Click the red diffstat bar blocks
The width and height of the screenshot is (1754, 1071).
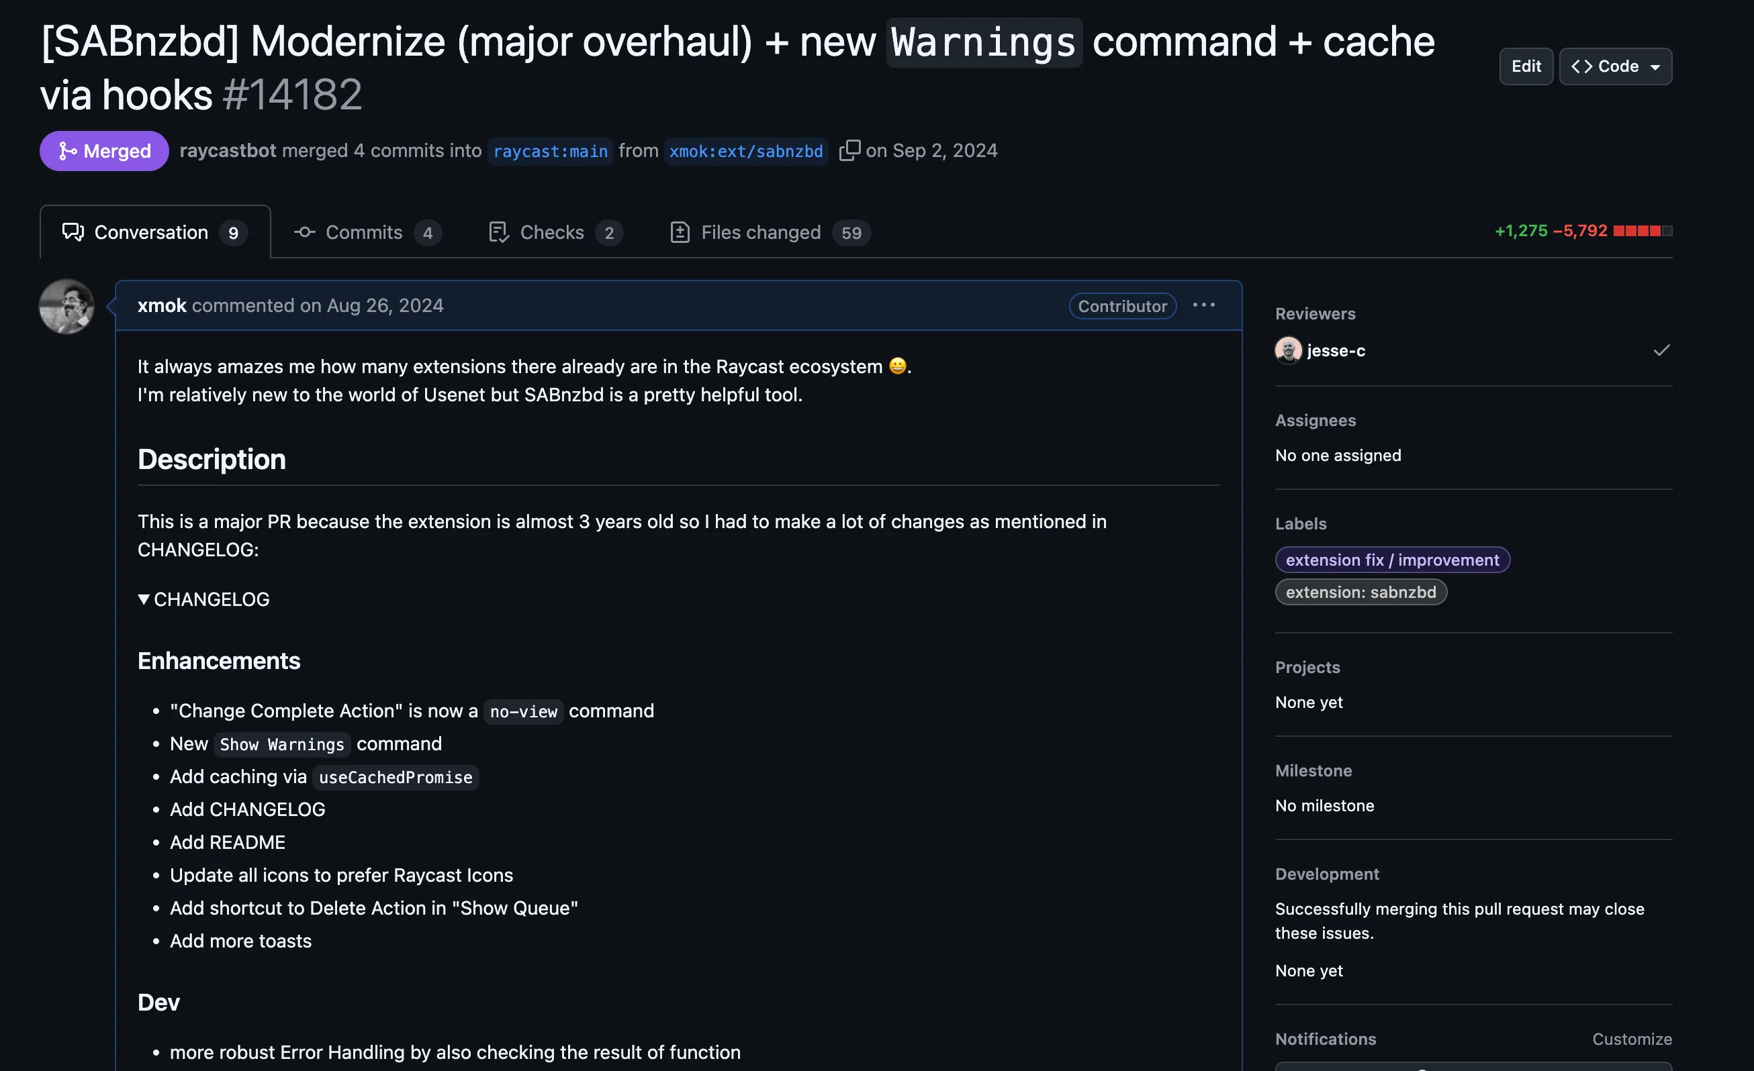(x=1643, y=230)
